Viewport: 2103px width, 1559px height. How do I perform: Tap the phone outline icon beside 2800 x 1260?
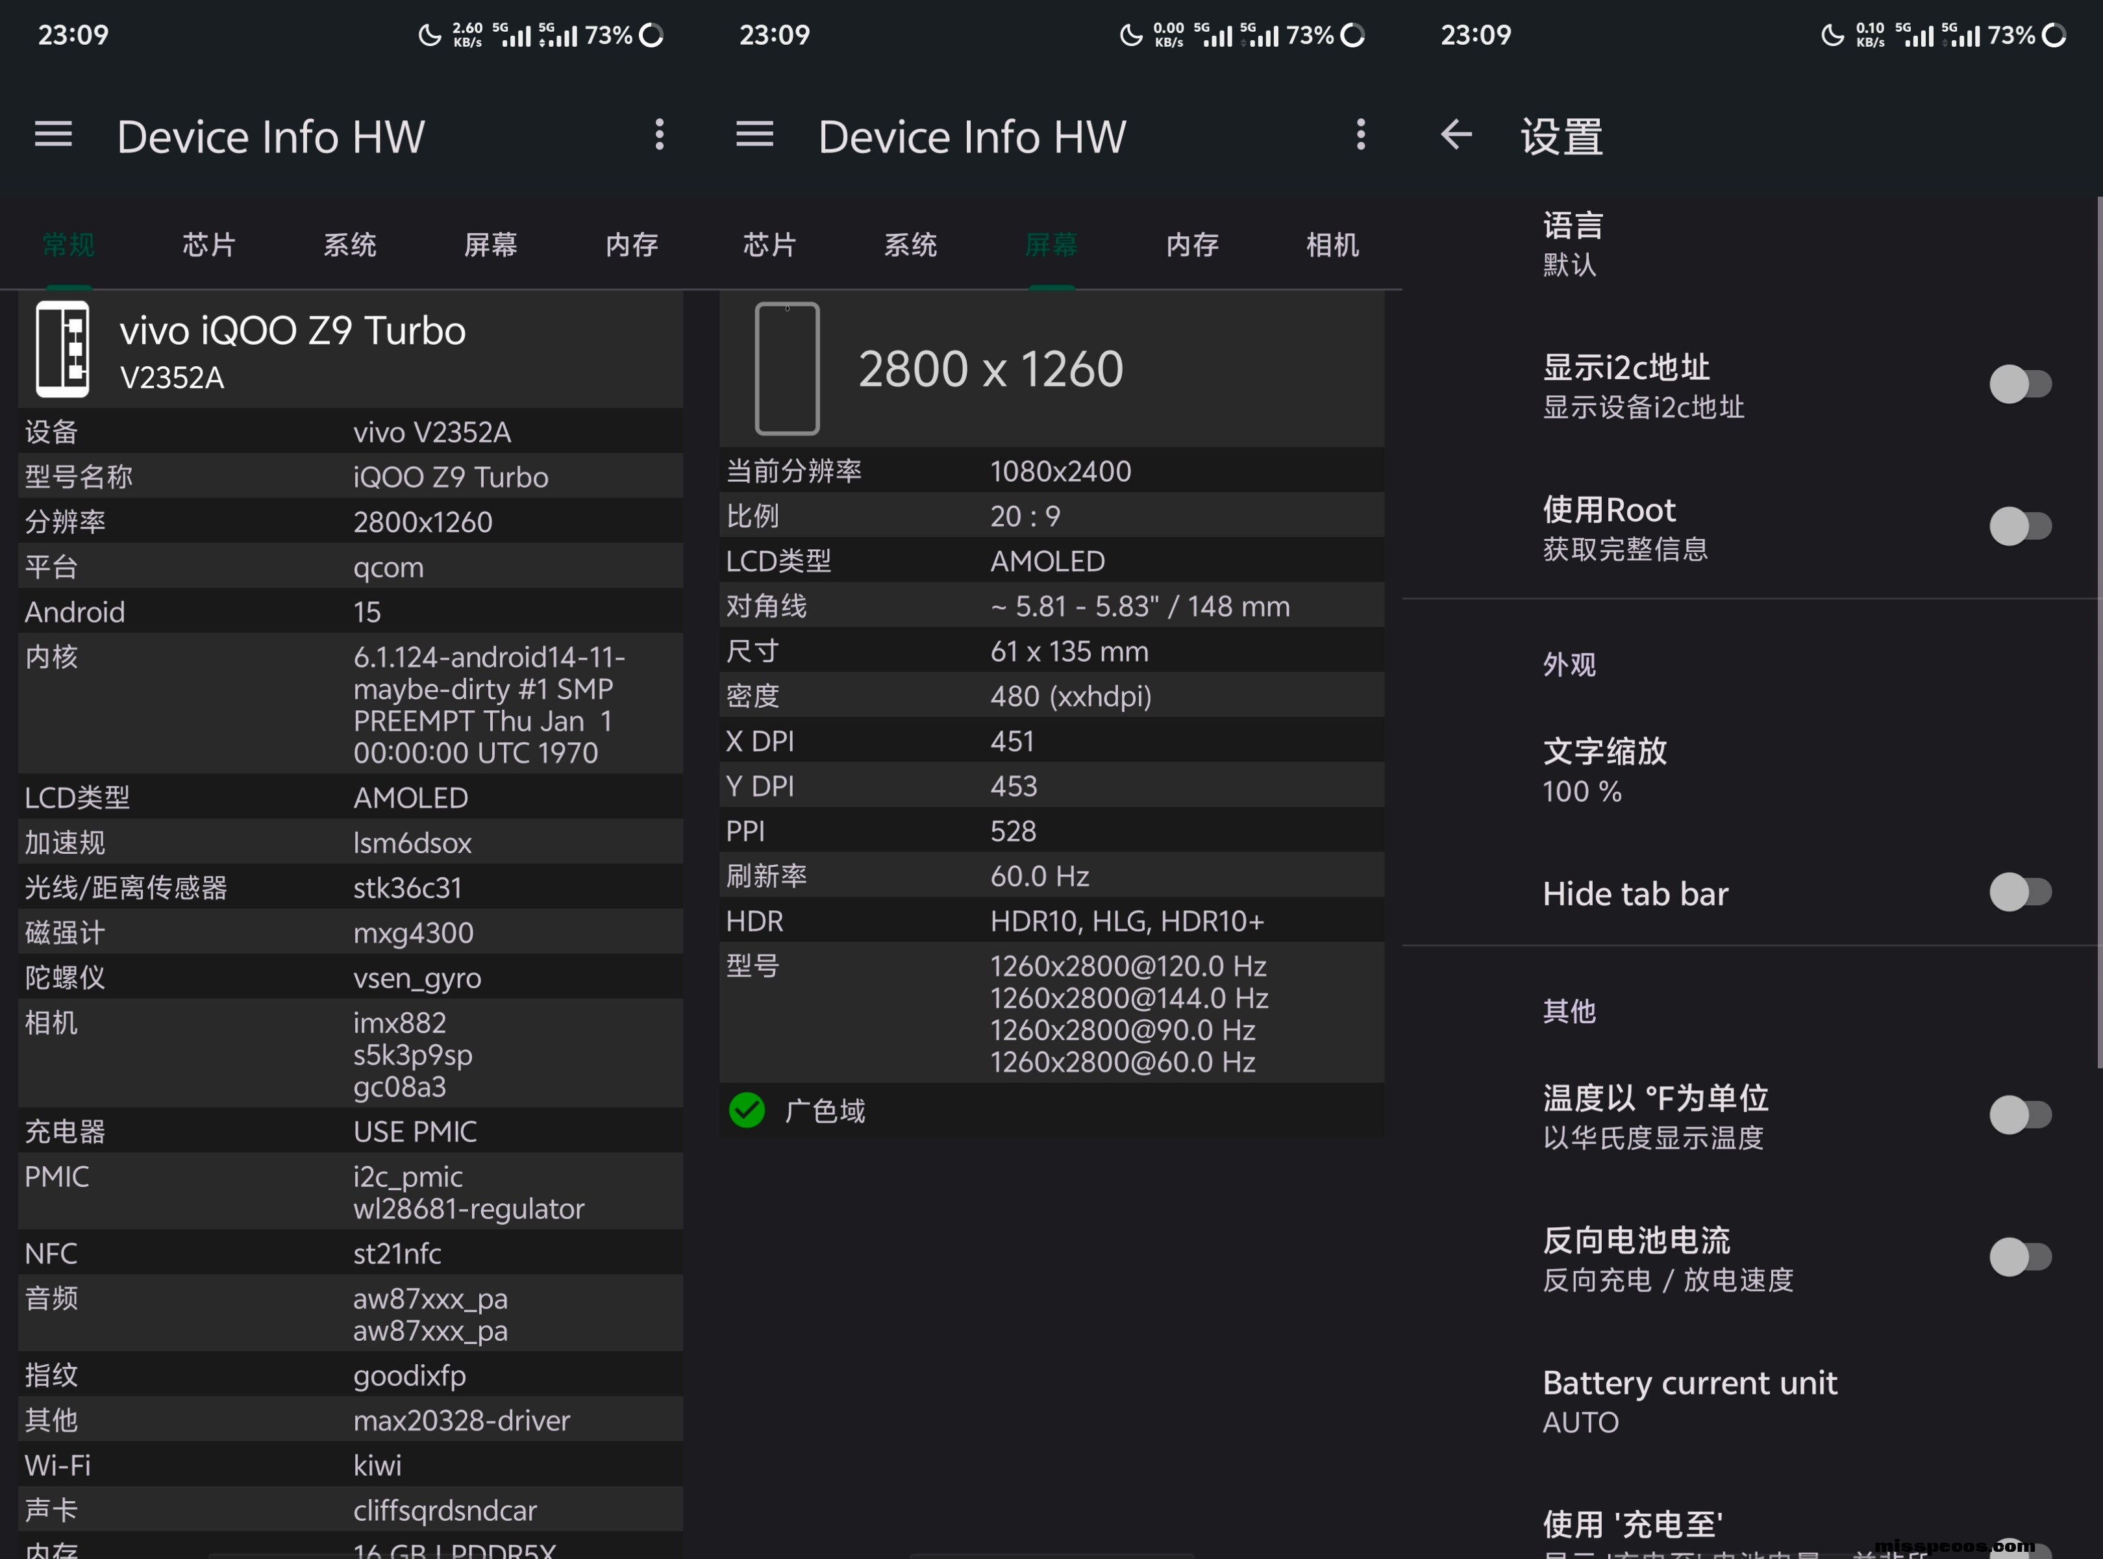(x=787, y=368)
